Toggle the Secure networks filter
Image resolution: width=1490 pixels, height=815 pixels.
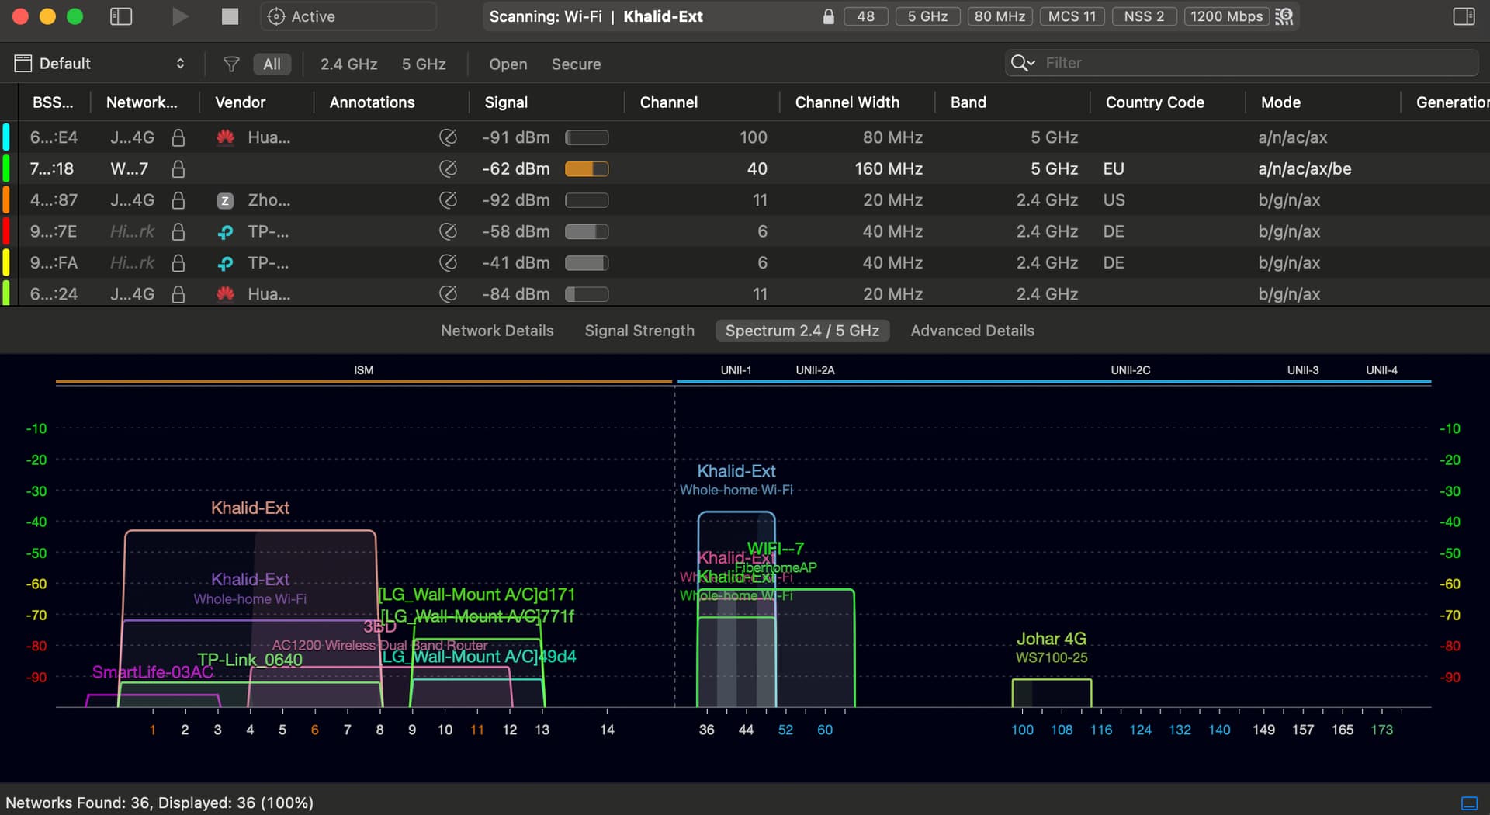click(576, 64)
